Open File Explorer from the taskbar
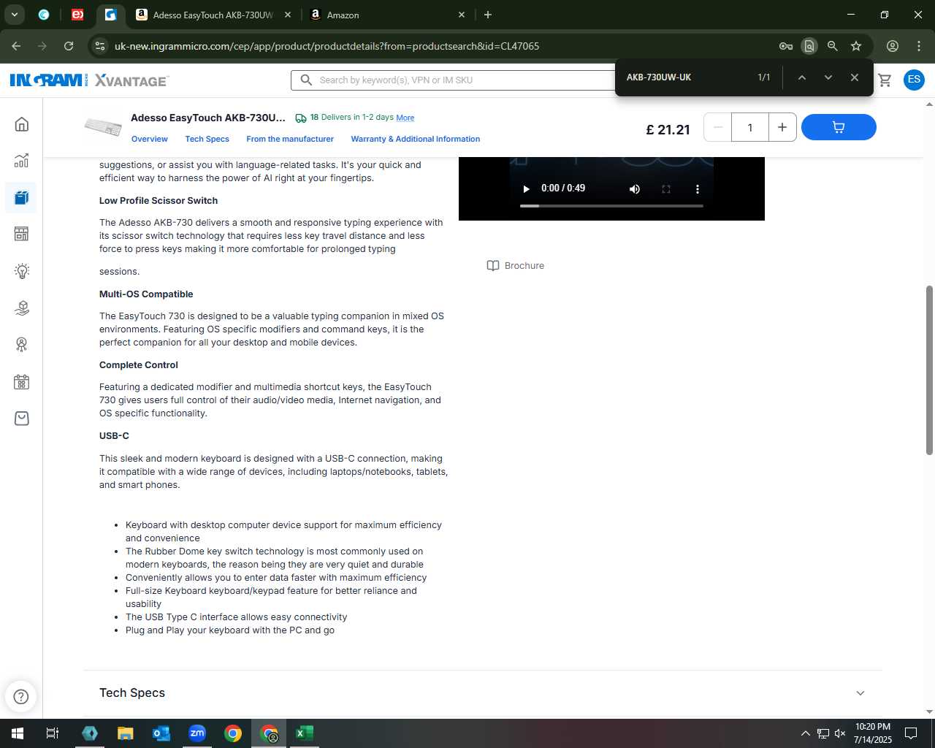This screenshot has width=935, height=748. pyautogui.click(x=126, y=733)
